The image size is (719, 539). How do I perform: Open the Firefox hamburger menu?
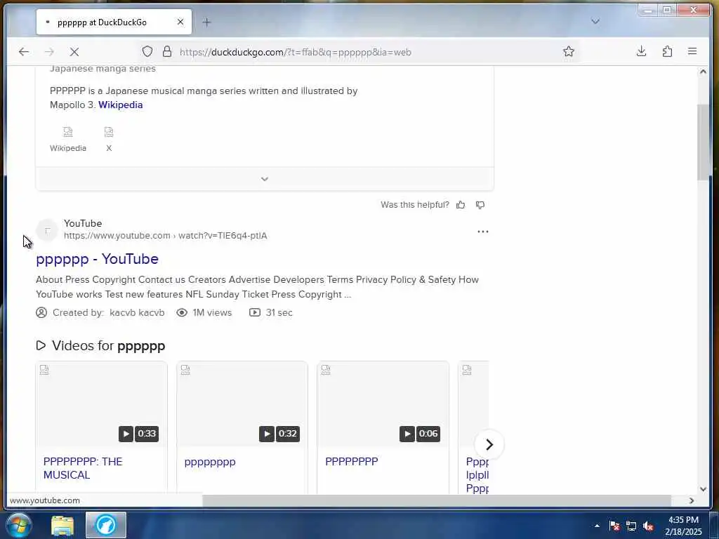coord(692,51)
